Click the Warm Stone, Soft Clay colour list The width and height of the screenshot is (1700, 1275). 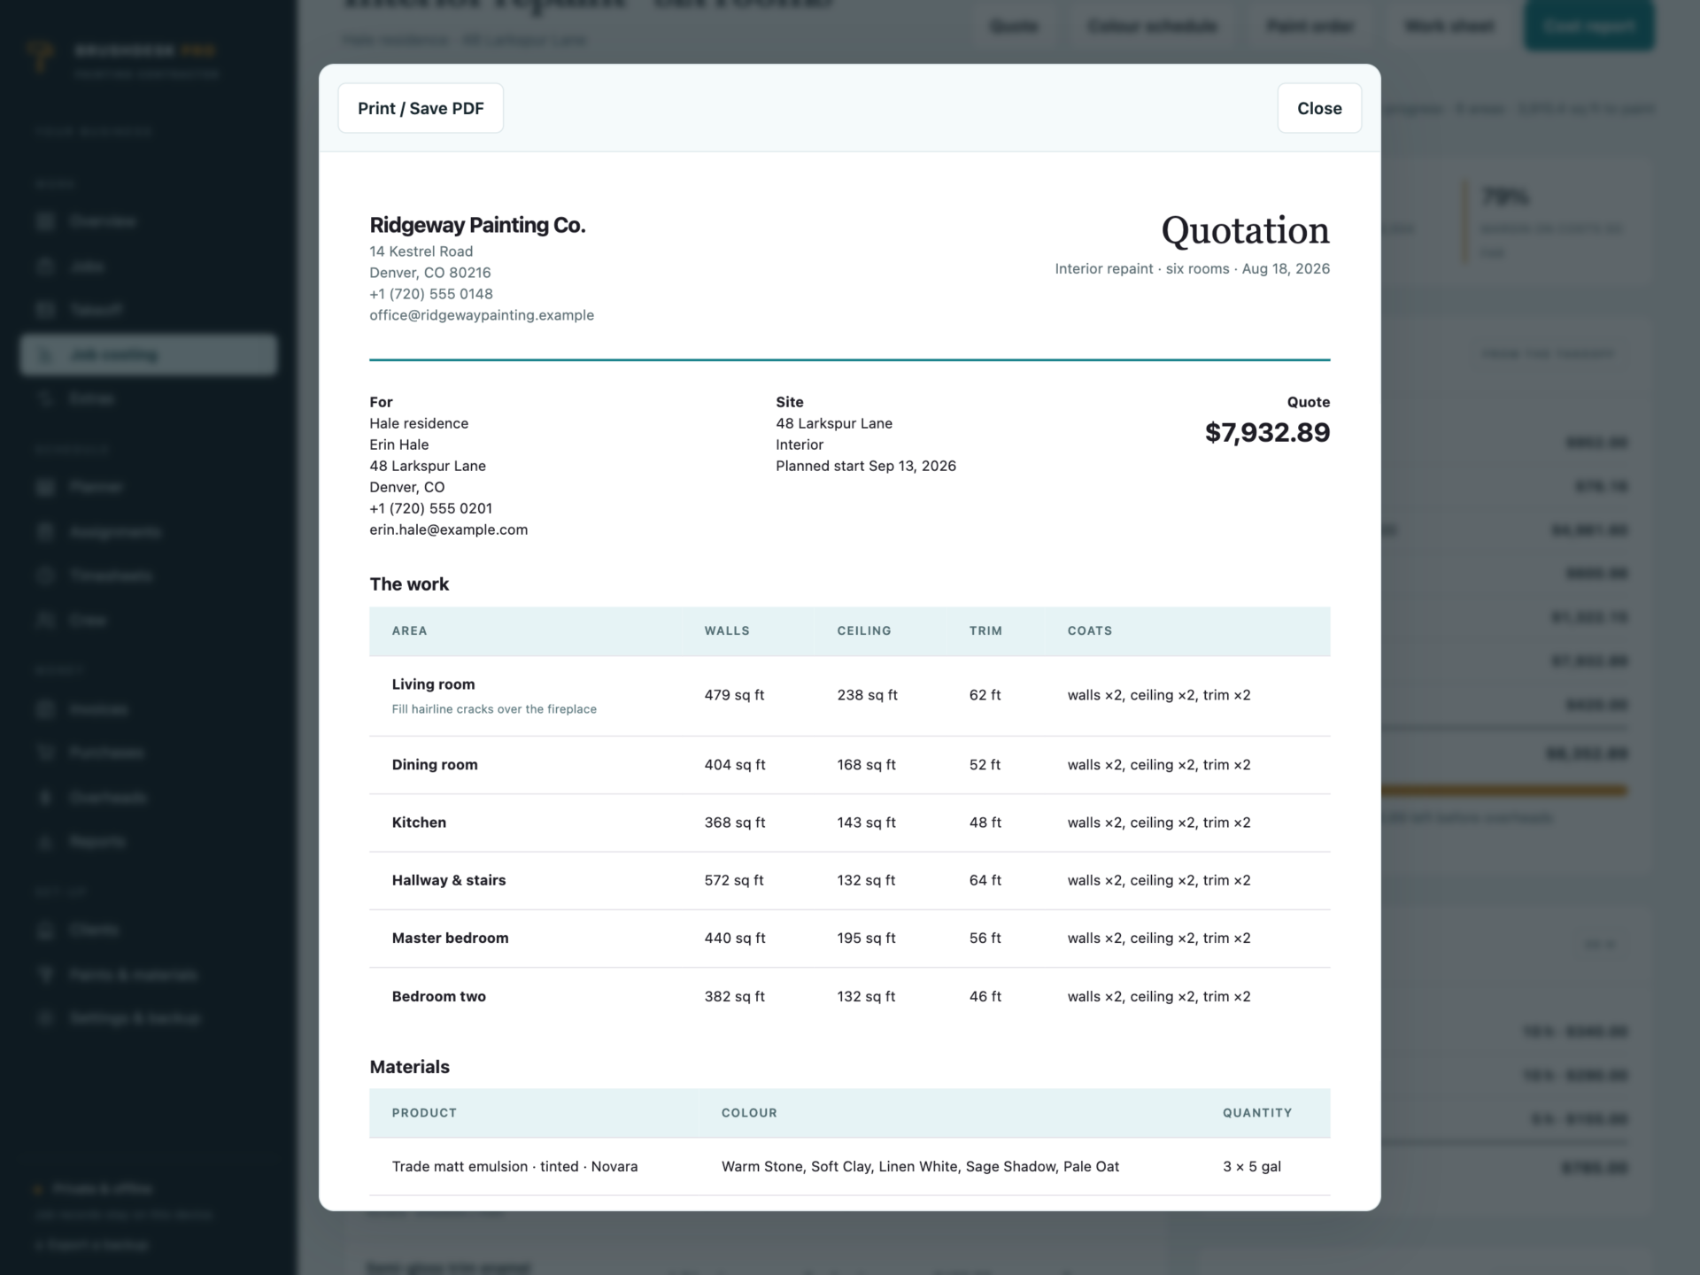920,1167
